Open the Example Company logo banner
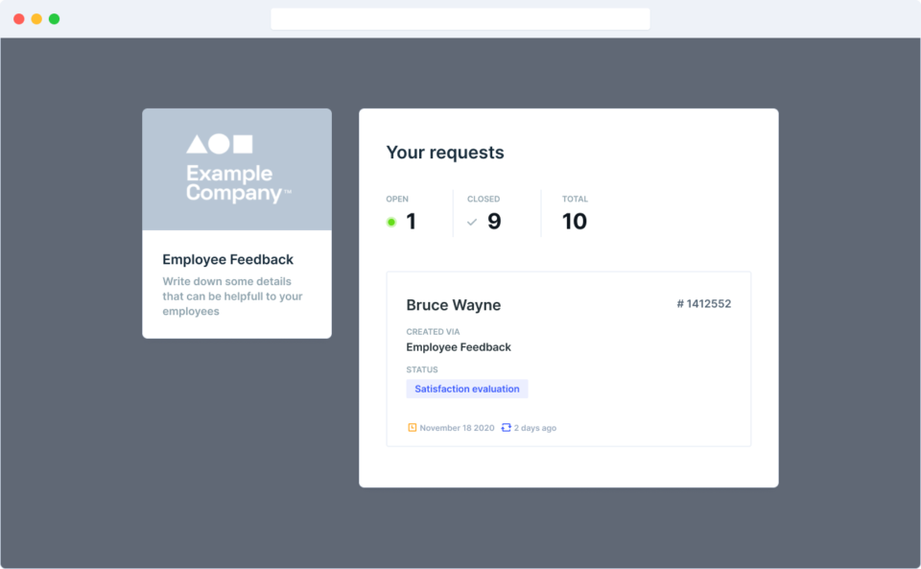The width and height of the screenshot is (921, 569). coord(237,169)
